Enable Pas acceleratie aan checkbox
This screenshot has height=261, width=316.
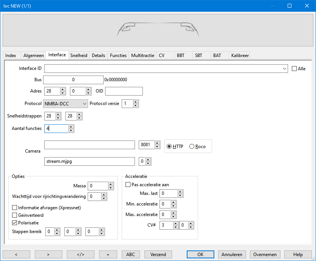128,185
